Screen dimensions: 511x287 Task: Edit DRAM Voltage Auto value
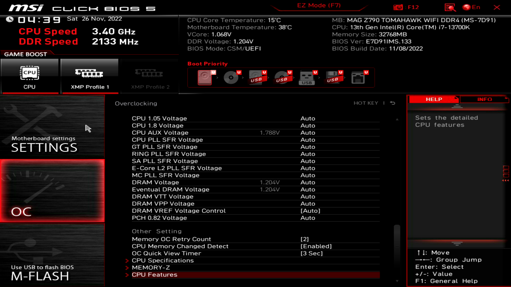308,183
